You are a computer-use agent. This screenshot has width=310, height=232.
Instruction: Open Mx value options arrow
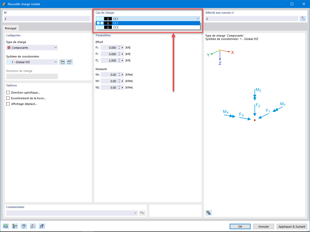click(x=122, y=75)
